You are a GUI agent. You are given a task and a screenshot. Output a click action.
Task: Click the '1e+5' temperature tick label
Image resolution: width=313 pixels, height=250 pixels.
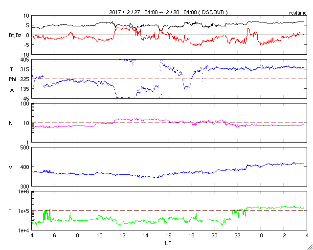click(24, 211)
